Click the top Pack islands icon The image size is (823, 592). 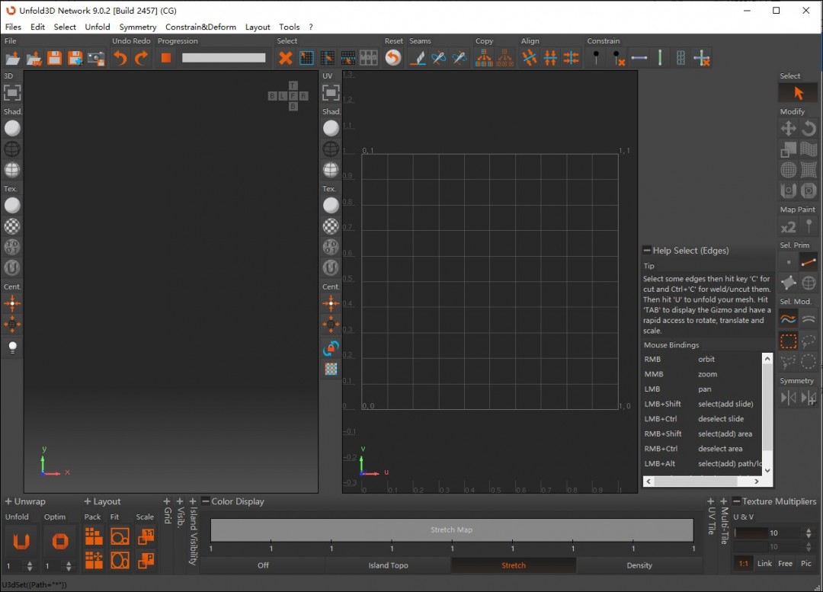[x=94, y=537]
